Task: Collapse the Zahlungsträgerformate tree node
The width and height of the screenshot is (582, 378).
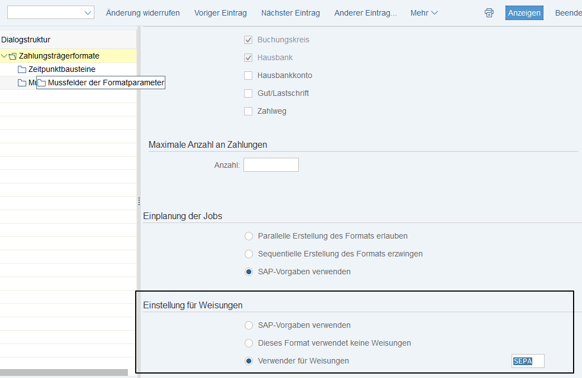Action: (x=4, y=56)
